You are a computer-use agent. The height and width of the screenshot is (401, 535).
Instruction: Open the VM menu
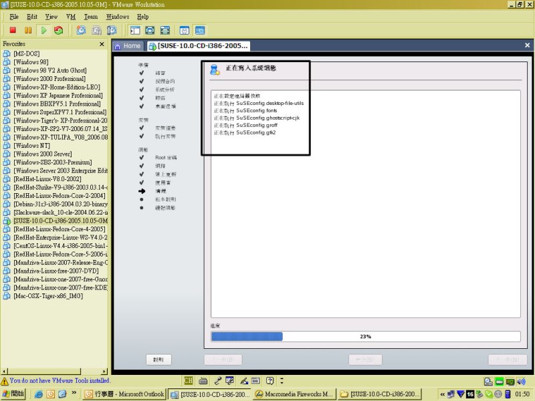coord(71,17)
